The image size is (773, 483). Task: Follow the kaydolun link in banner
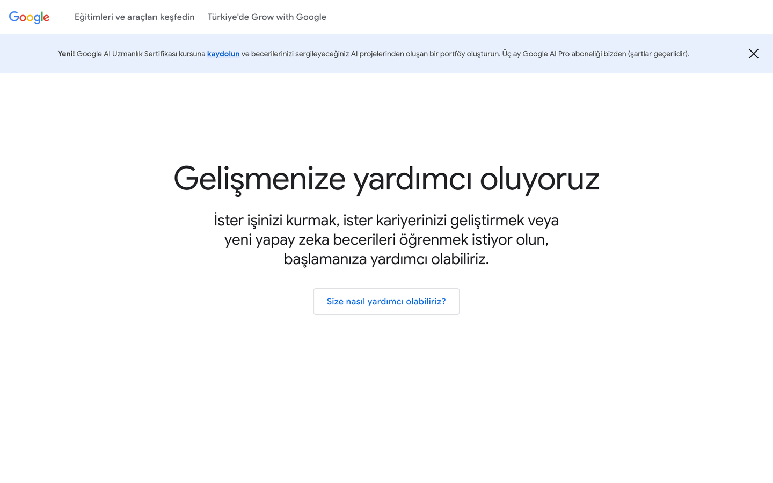coord(223,54)
